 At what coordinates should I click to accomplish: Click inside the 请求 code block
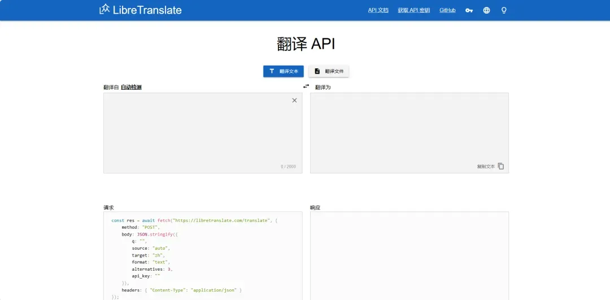point(202,254)
